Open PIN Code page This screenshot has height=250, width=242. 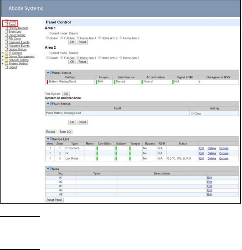(14, 39)
